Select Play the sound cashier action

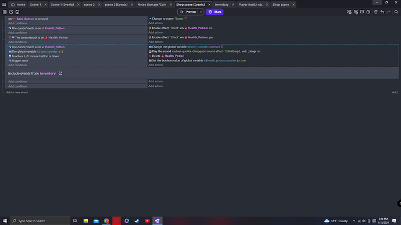pyautogui.click(x=205, y=51)
